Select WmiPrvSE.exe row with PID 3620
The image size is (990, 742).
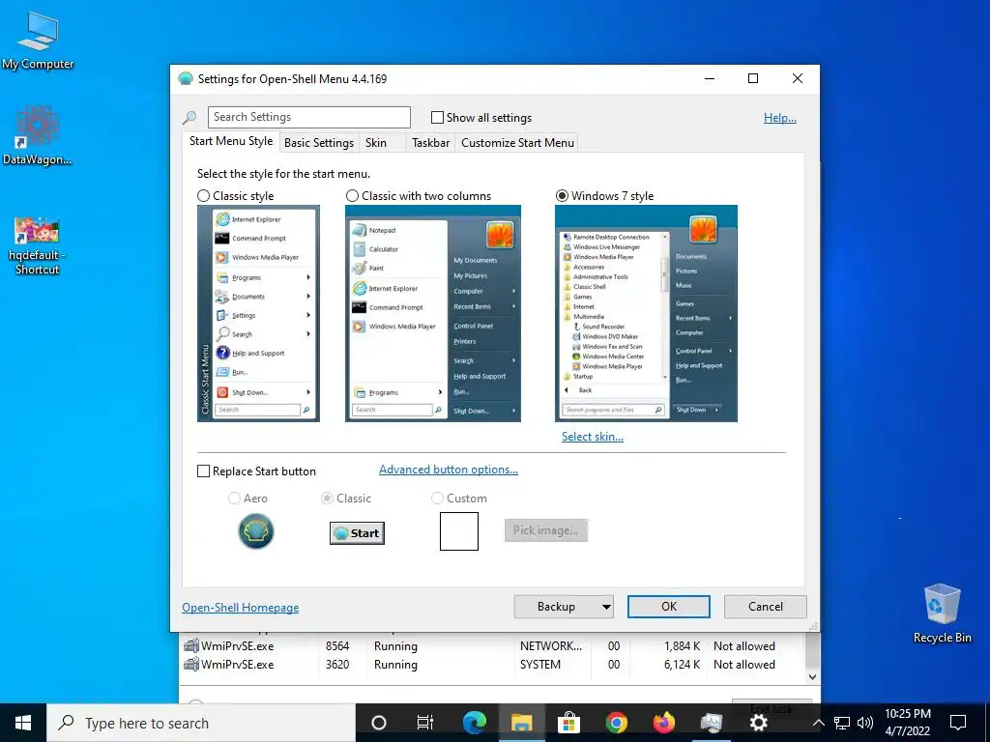(490, 665)
